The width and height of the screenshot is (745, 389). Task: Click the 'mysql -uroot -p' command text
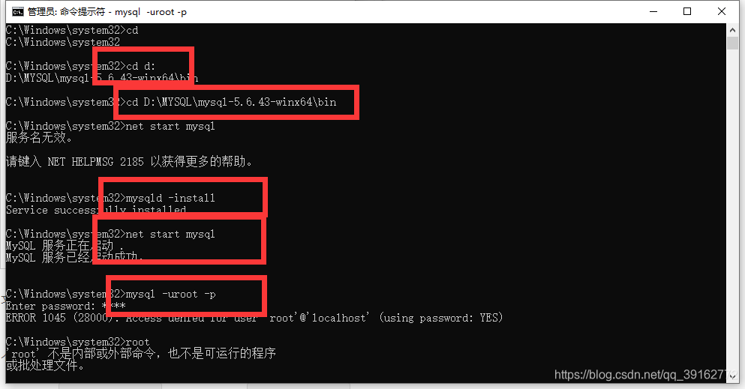click(x=170, y=294)
